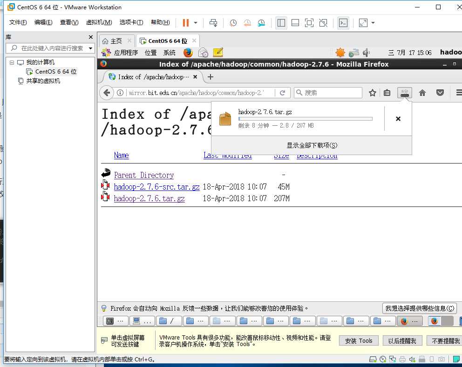Take a snapshot using the clock-plus icon
Viewport: 462px width, 367px height.
tap(233, 23)
